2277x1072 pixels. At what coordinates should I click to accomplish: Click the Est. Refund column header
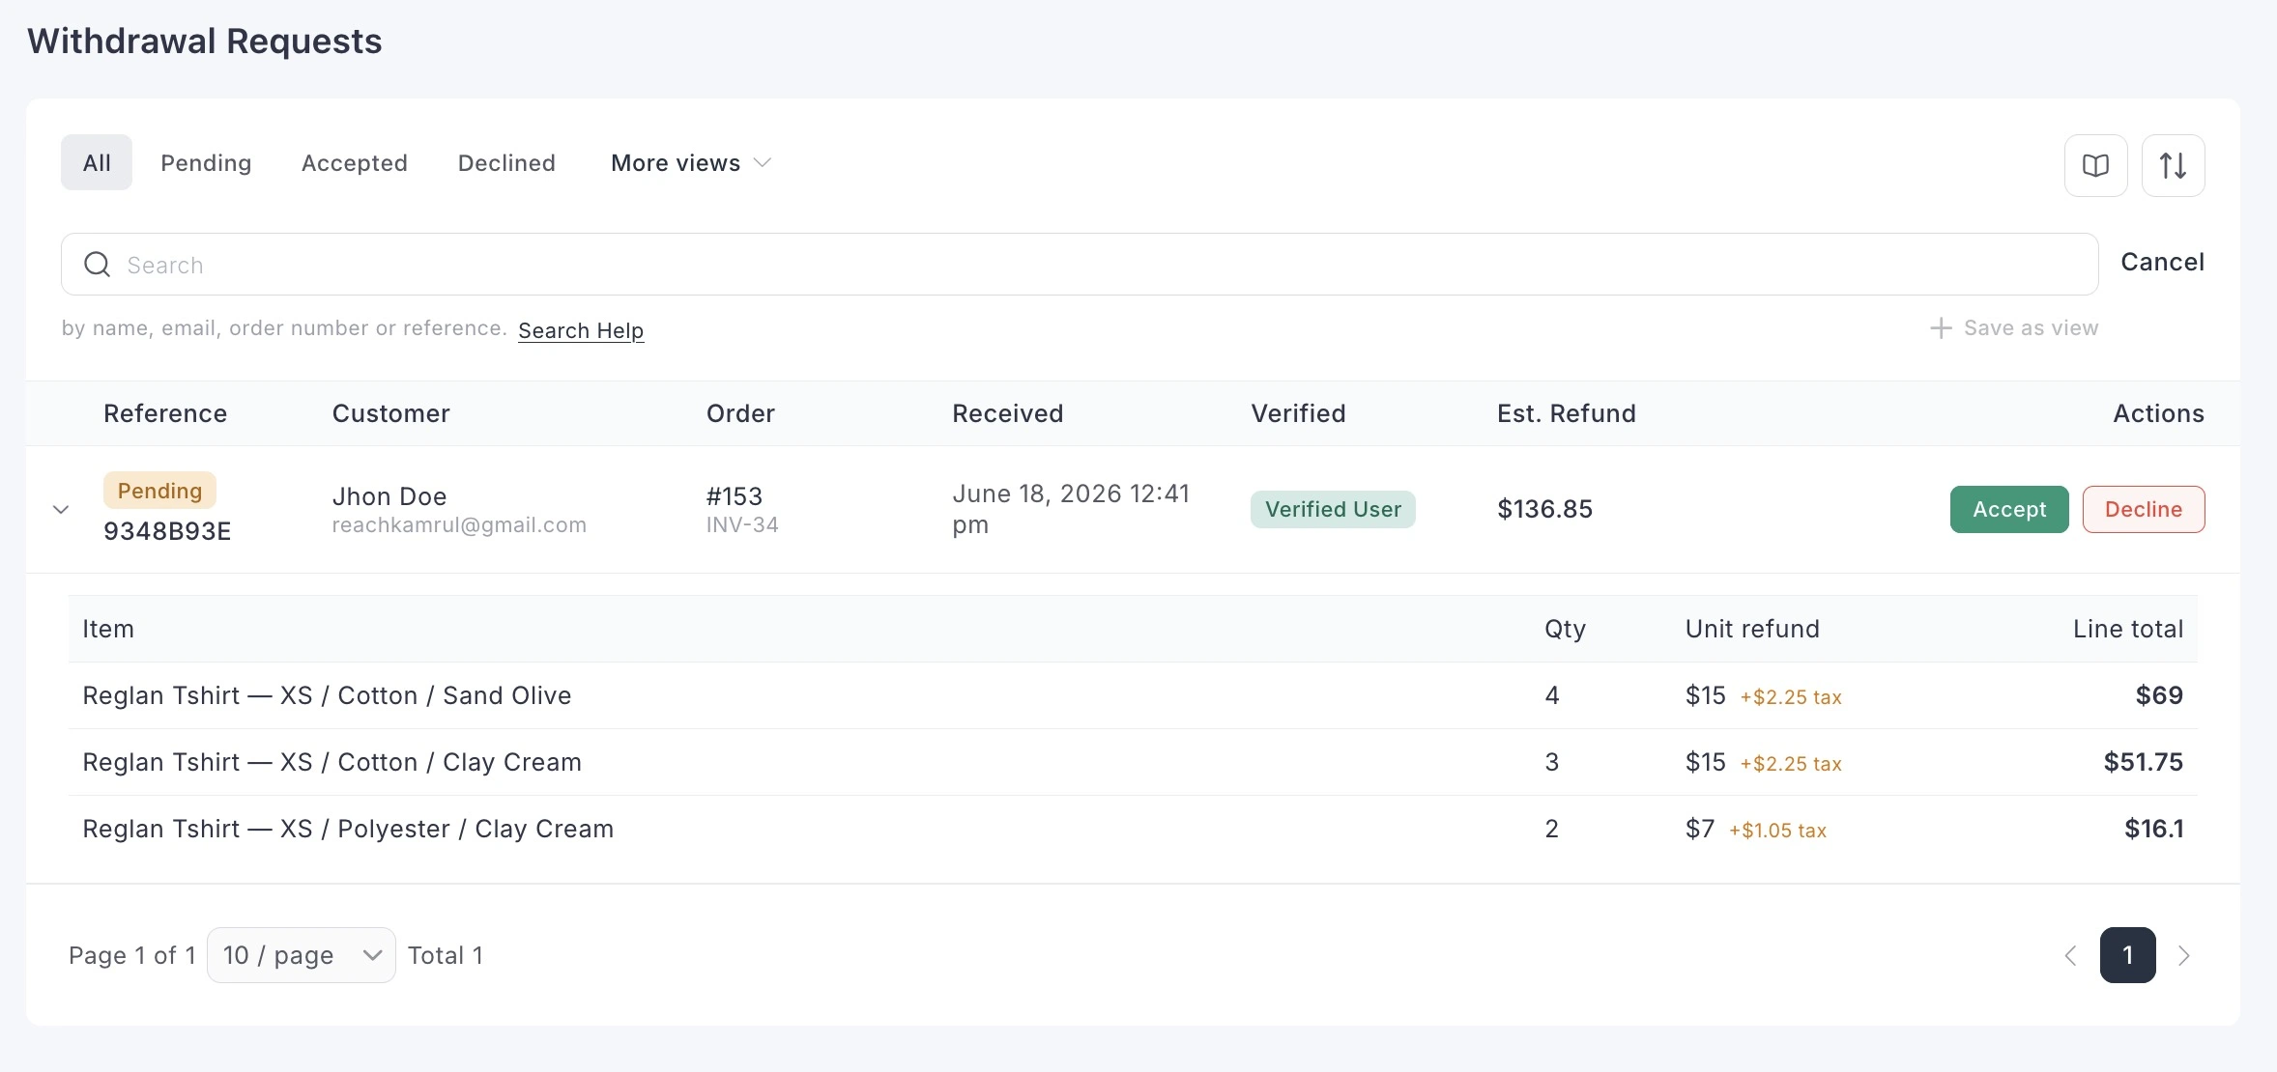[1567, 413]
